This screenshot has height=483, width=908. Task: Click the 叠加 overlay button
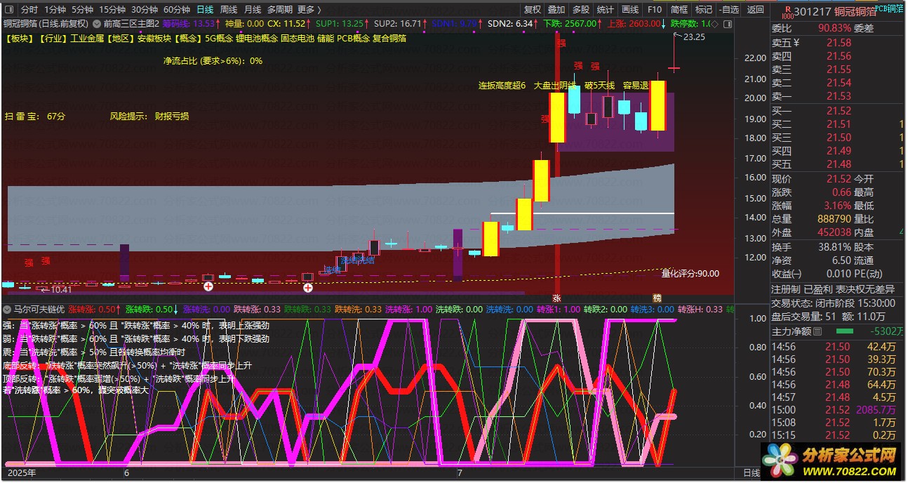click(x=556, y=10)
